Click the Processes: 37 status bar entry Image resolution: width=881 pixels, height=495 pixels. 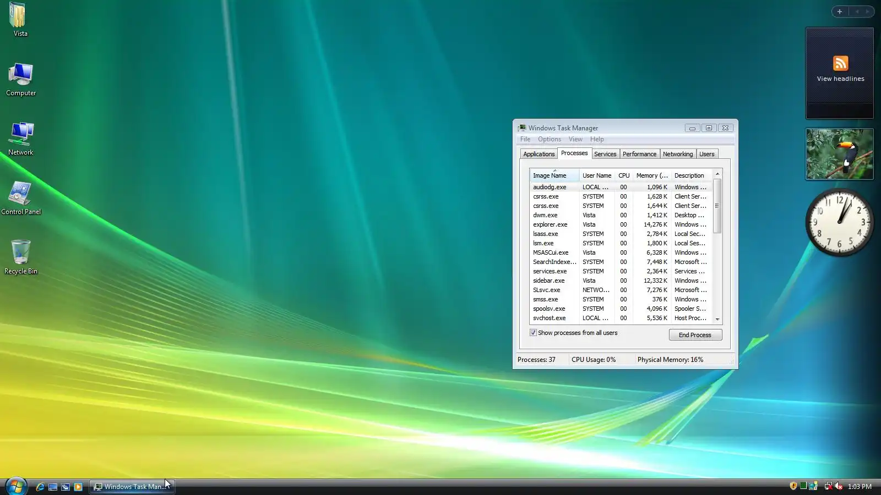(536, 360)
